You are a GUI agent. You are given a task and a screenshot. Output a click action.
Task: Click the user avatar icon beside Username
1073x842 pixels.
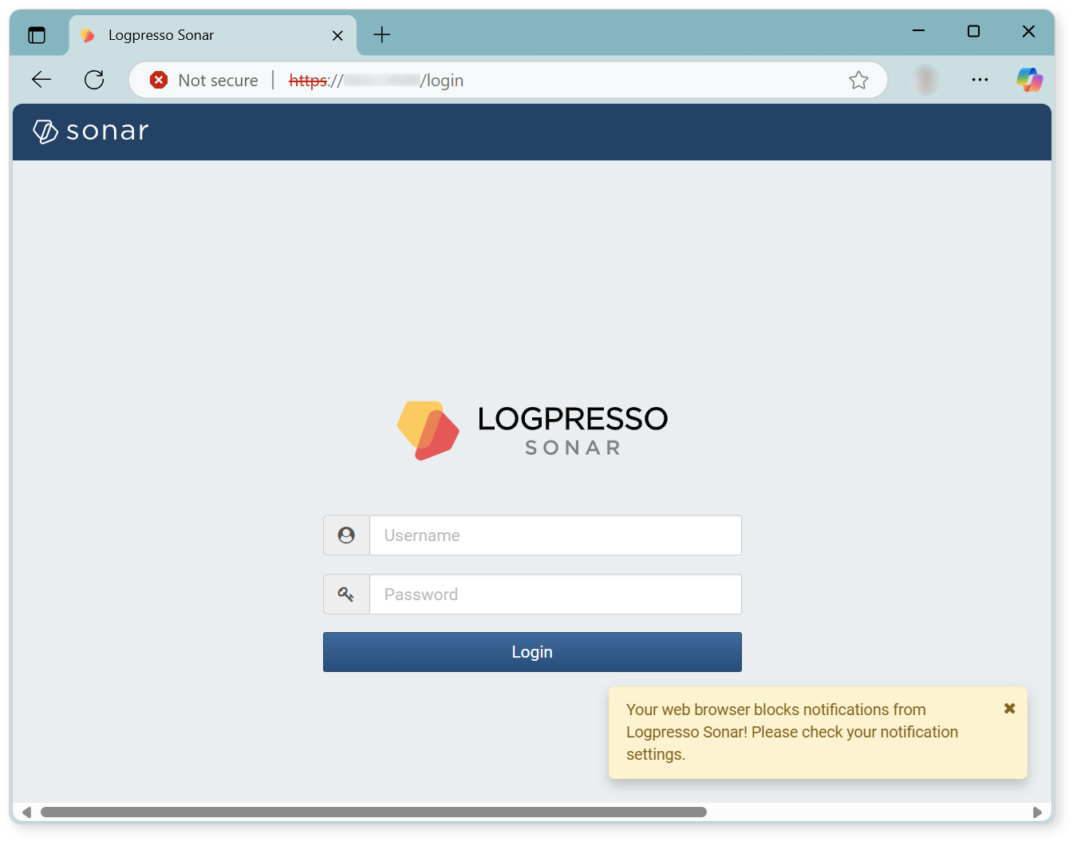(x=346, y=536)
